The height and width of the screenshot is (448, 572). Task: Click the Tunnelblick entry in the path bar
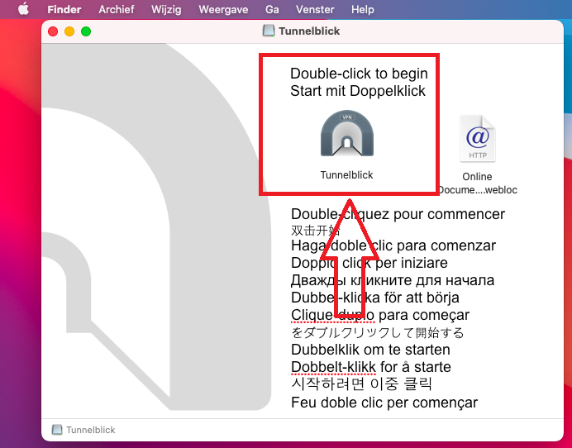click(83, 430)
